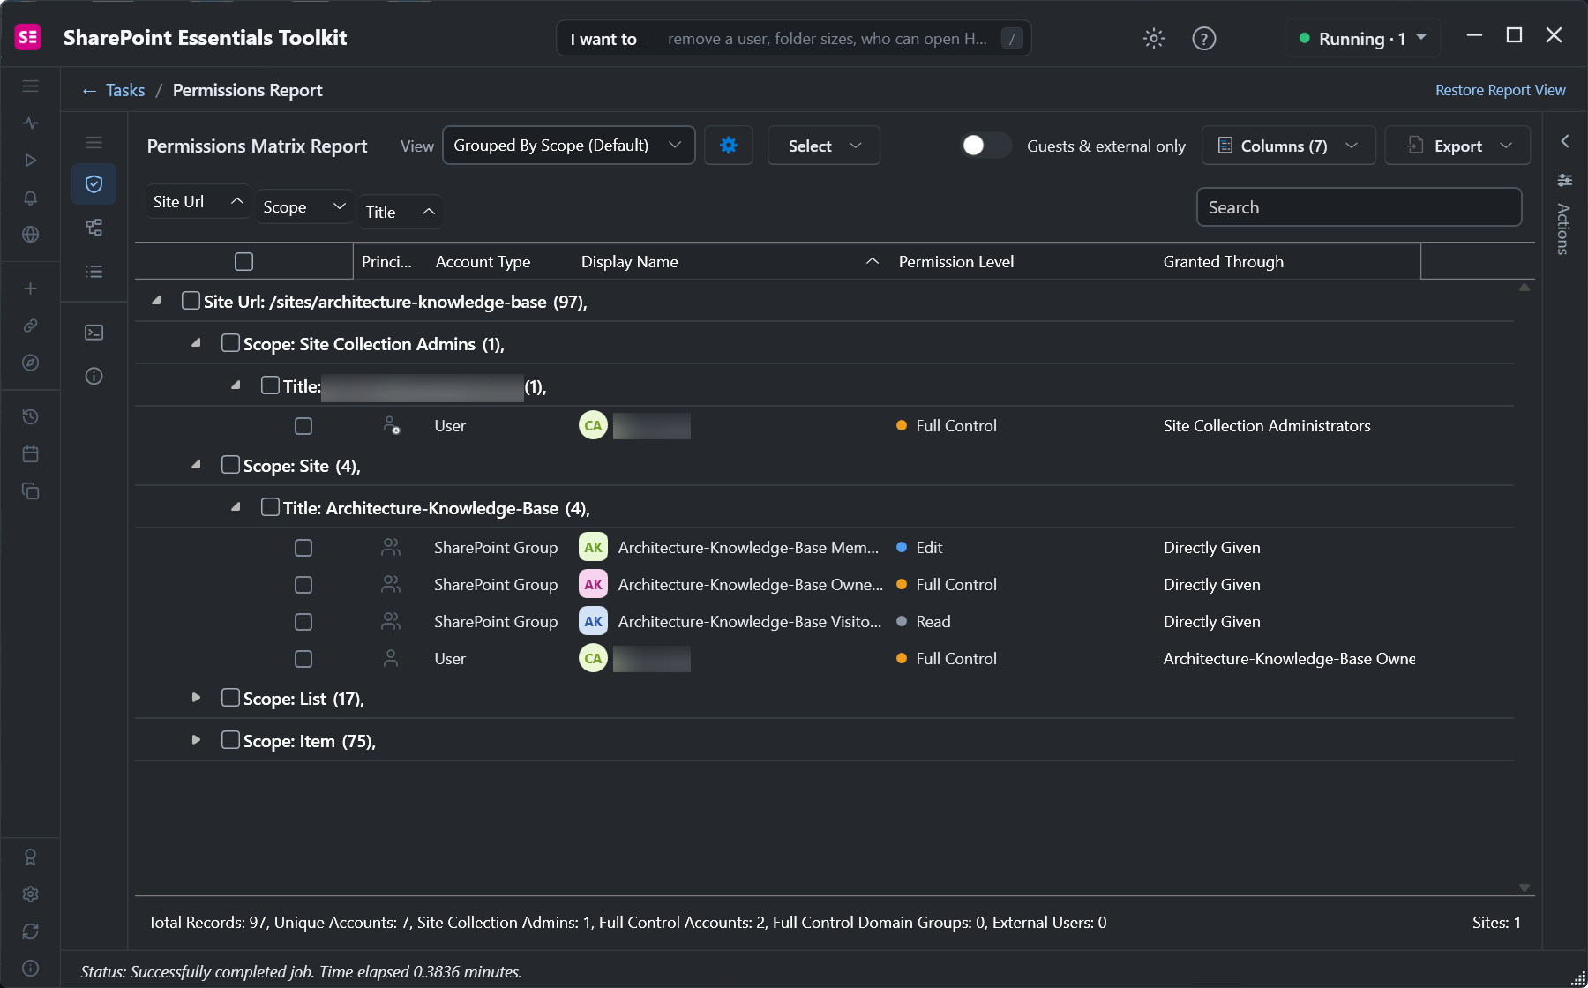This screenshot has width=1588, height=988.
Task: Open the help question mark icon
Action: [1203, 38]
